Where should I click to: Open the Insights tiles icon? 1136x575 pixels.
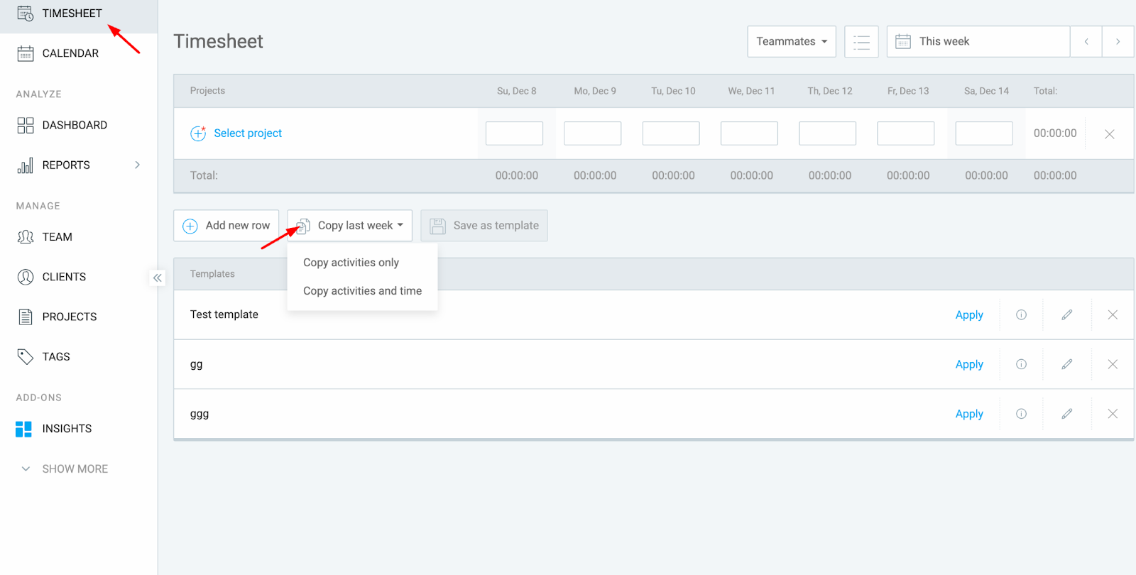click(x=23, y=429)
